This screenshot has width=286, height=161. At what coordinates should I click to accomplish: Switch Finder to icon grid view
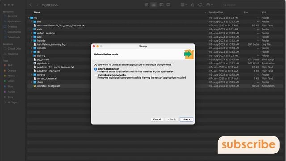pos(147,5)
